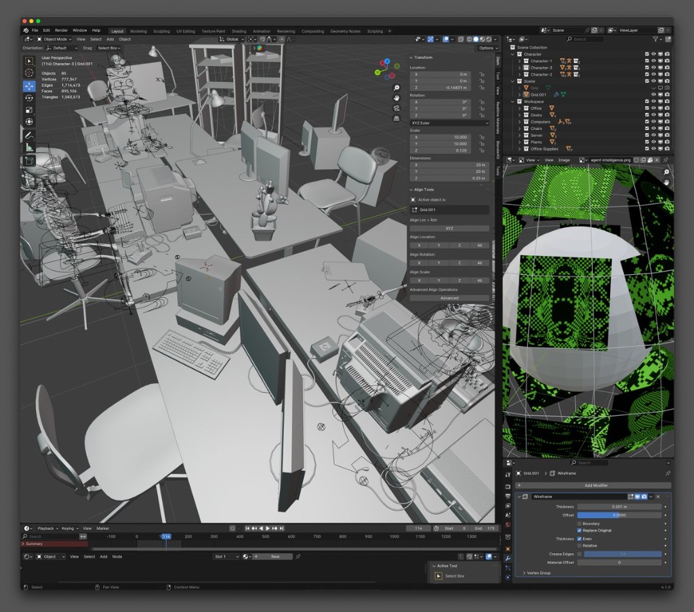Select the Scale tool in the viewport toolbar

point(29,110)
